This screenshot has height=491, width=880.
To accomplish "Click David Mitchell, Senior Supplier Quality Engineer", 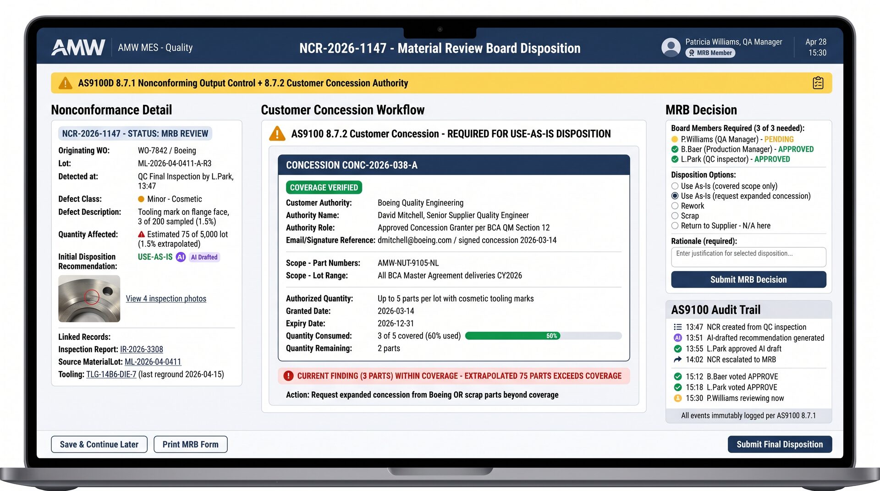I will pyautogui.click(x=453, y=215).
